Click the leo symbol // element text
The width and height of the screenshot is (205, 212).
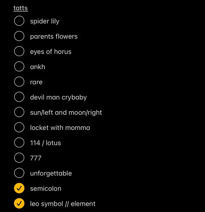pyautogui.click(x=63, y=204)
